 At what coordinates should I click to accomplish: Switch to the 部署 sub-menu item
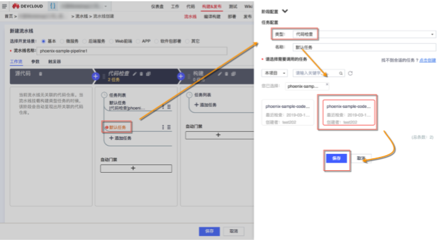click(232, 16)
